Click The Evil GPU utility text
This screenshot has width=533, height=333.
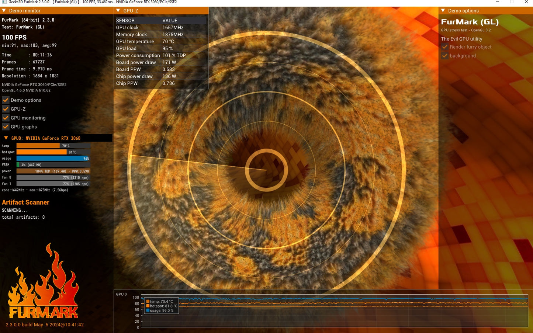pyautogui.click(x=461, y=39)
